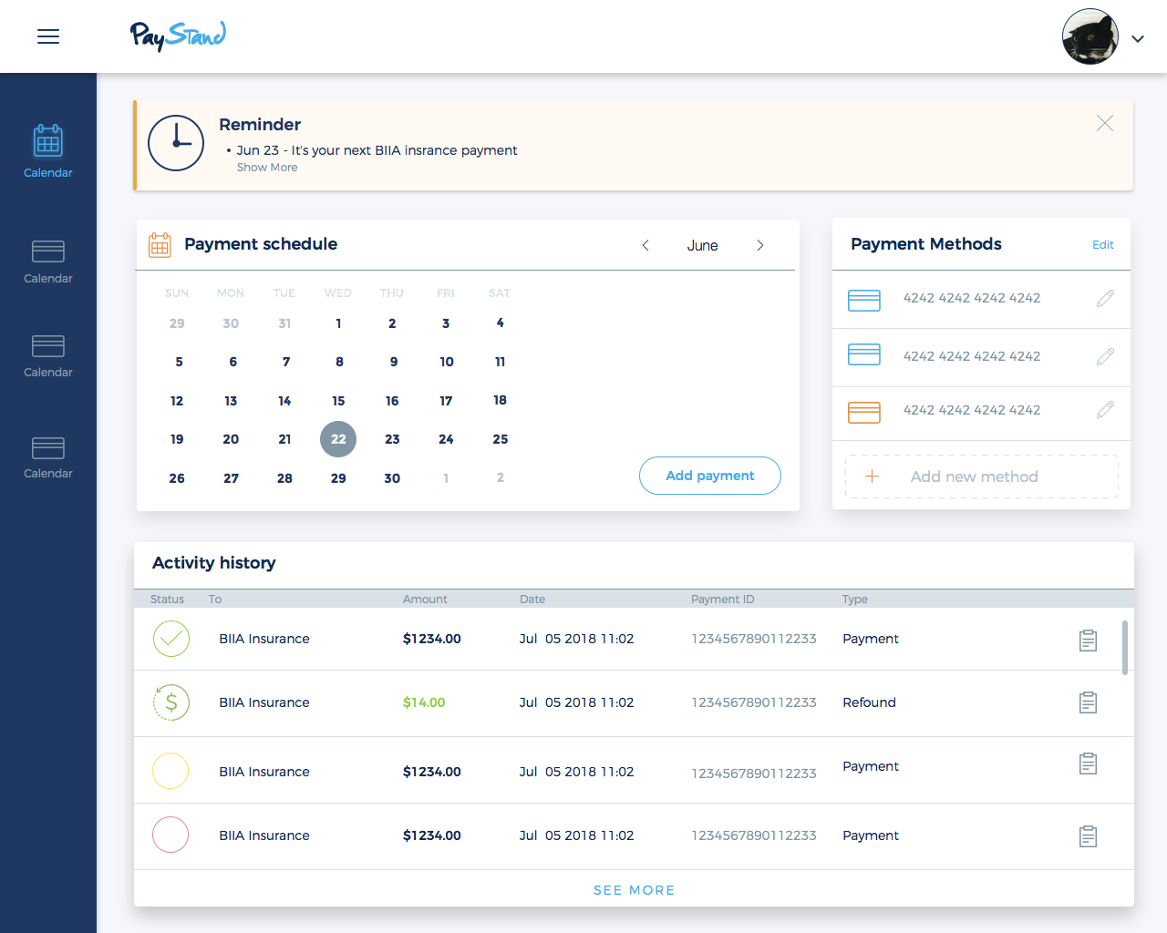
Task: Click the yellow pending status circle
Action: coord(170,770)
